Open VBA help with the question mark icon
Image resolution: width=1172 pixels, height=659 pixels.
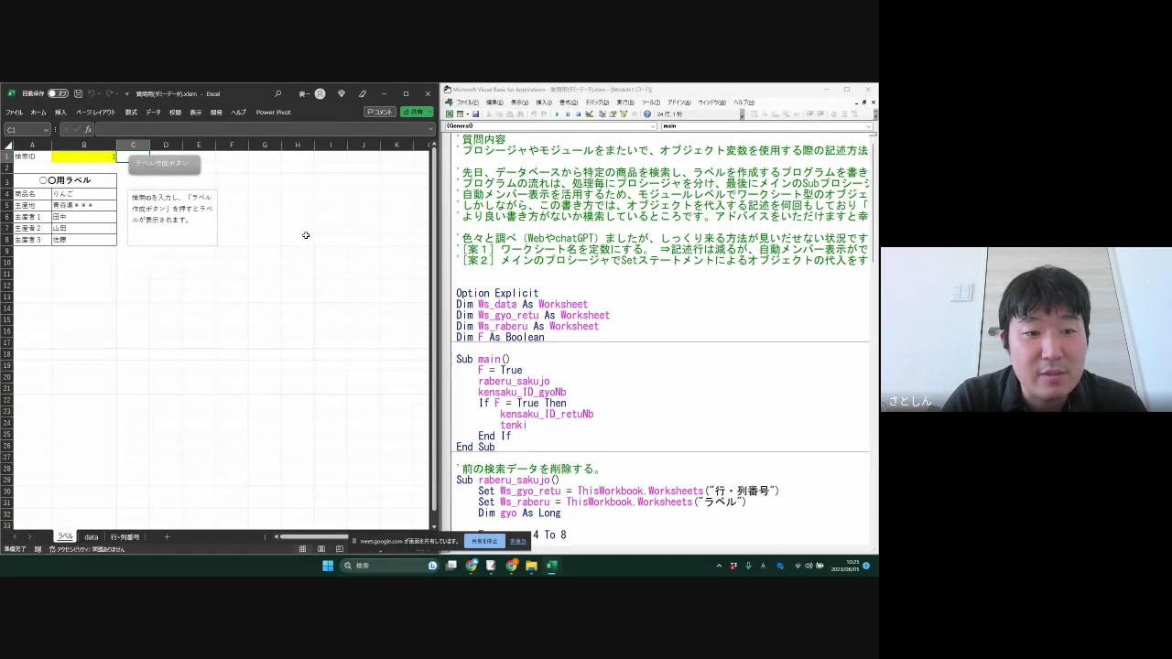647,114
